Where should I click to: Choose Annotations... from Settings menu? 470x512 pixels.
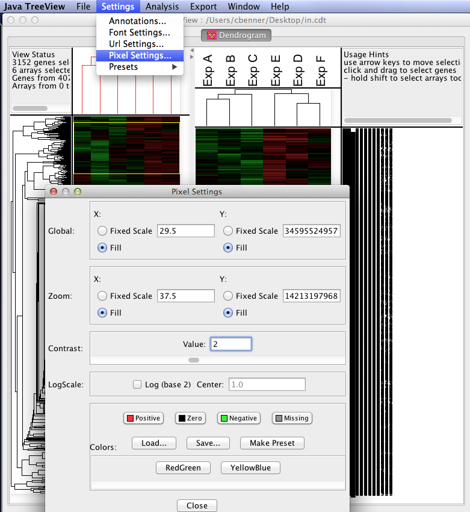[x=140, y=21]
